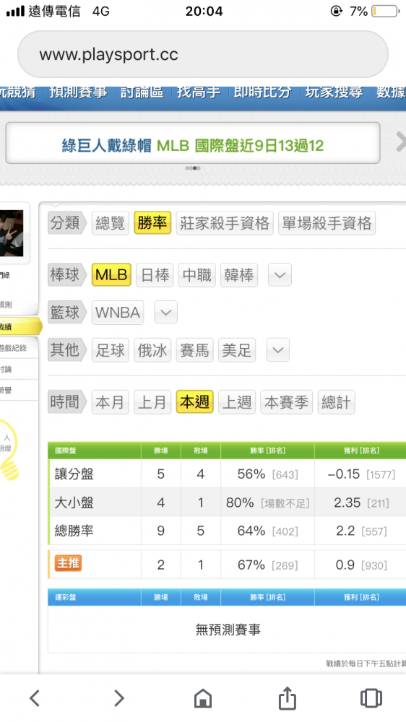Tap the rotation lock status icon
406x722 pixels.
[337, 11]
